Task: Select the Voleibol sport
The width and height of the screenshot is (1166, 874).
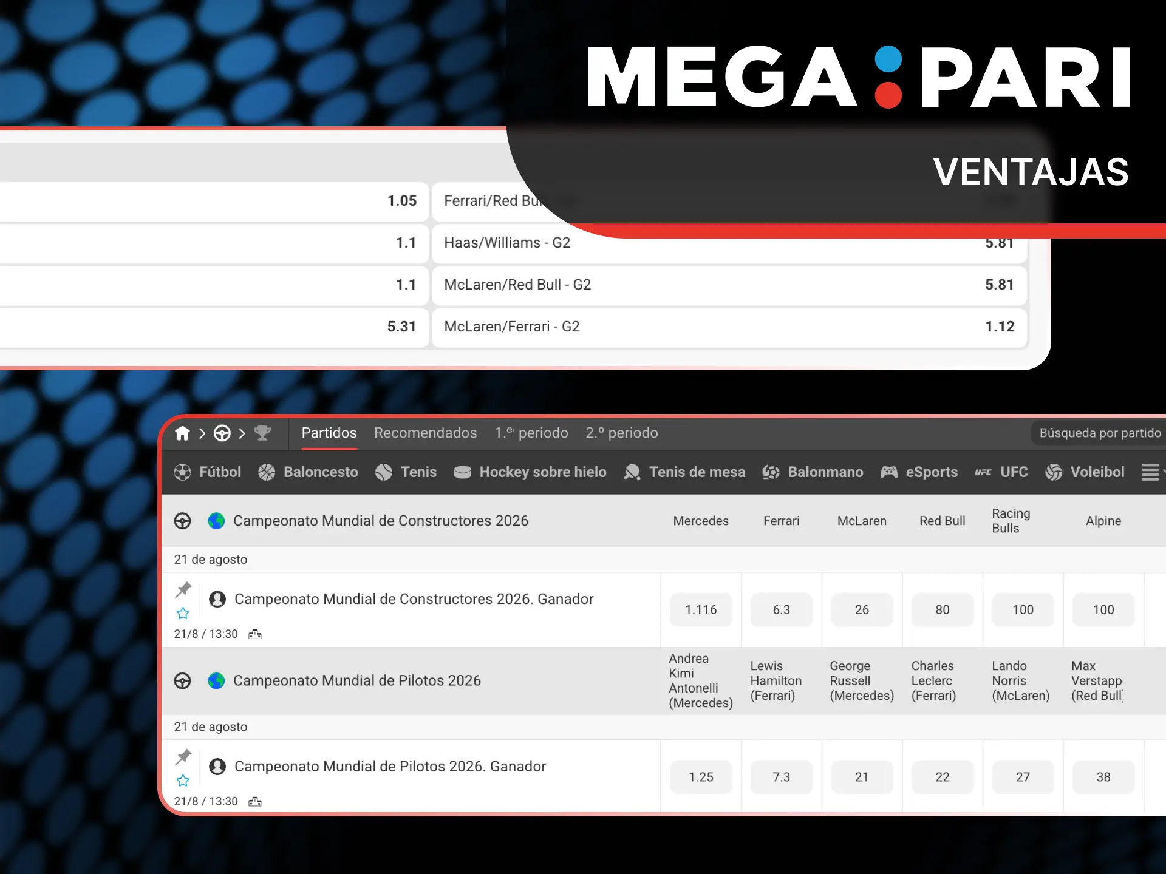Action: pos(1085,472)
